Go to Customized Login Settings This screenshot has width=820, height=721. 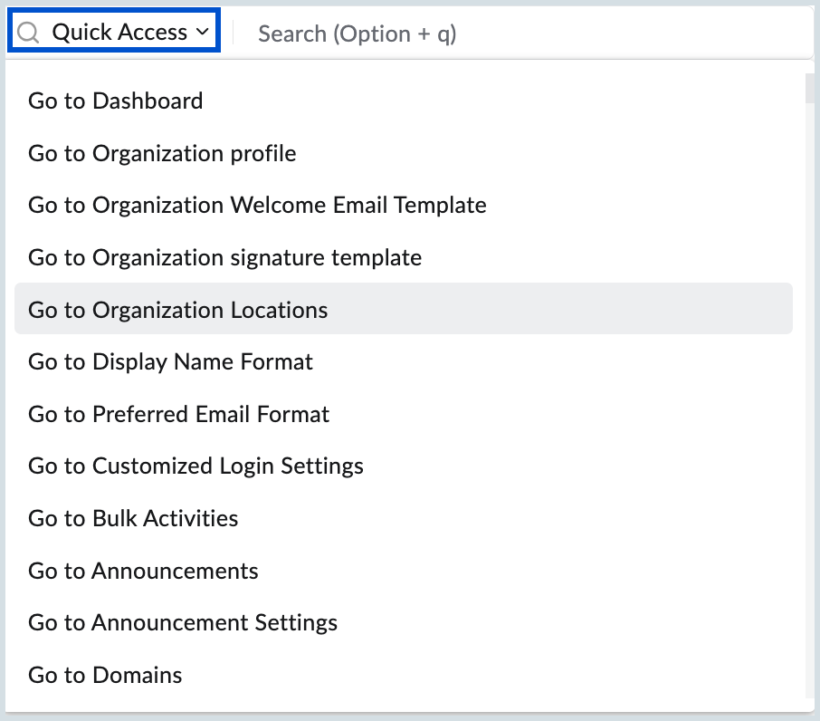(x=195, y=466)
